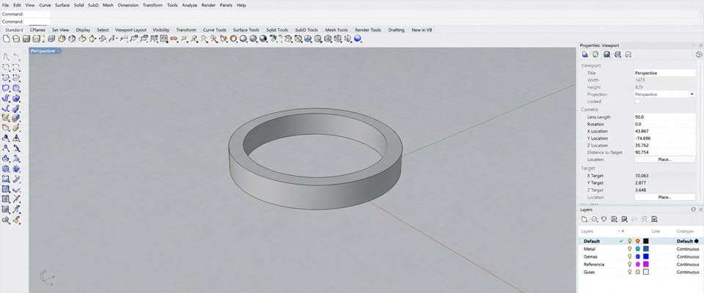The width and height of the screenshot is (704, 293).
Task: Open the File menu
Action: (5, 5)
